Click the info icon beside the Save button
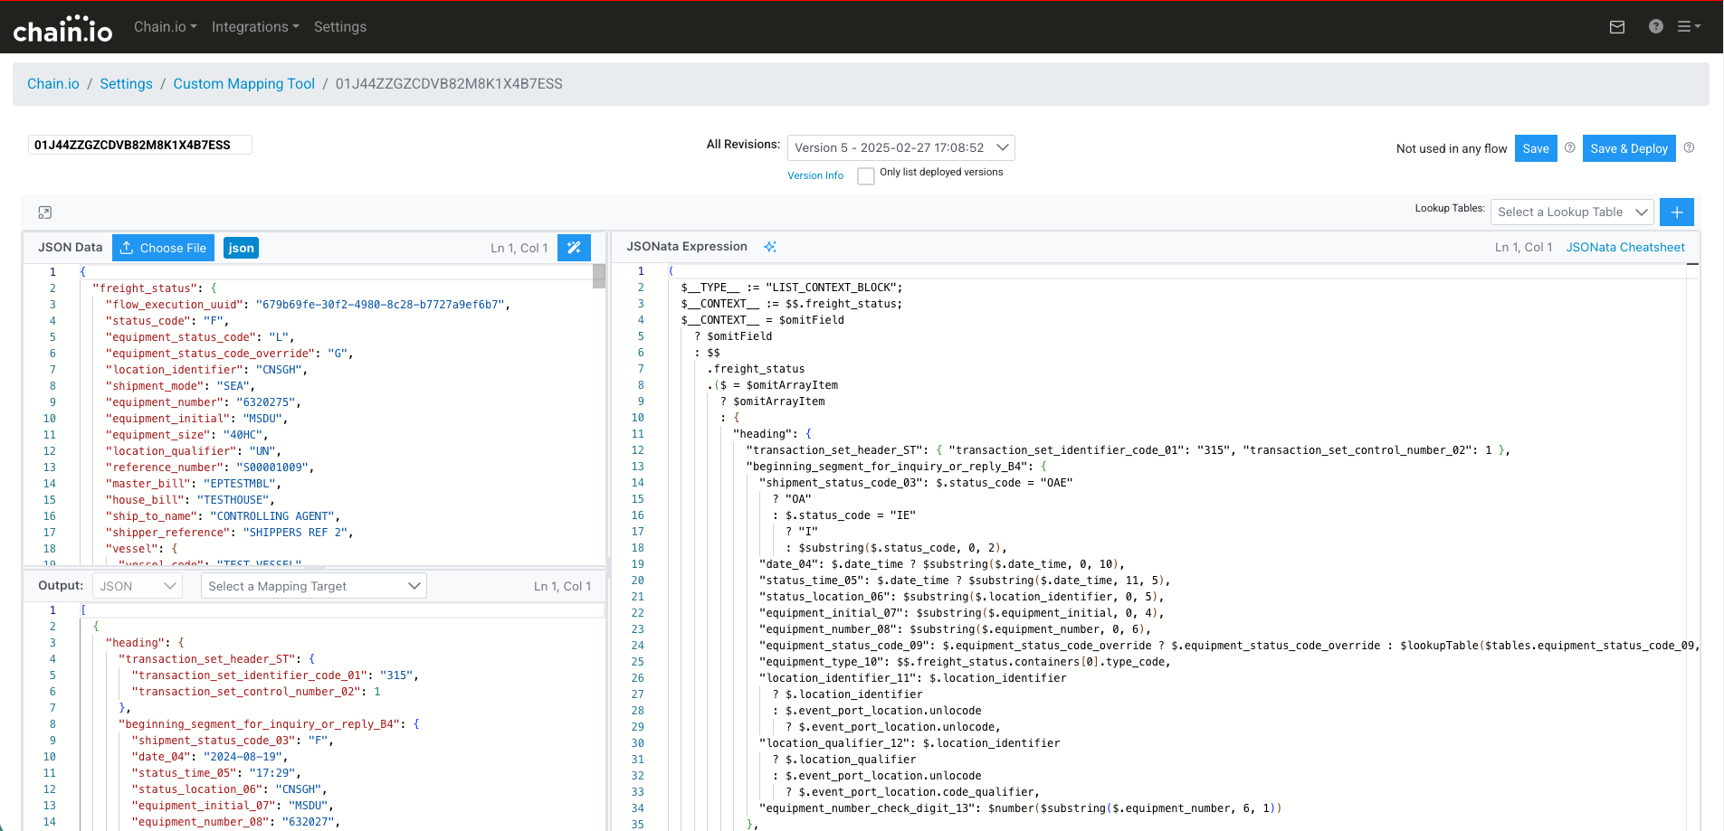1724x831 pixels. 1570,148
